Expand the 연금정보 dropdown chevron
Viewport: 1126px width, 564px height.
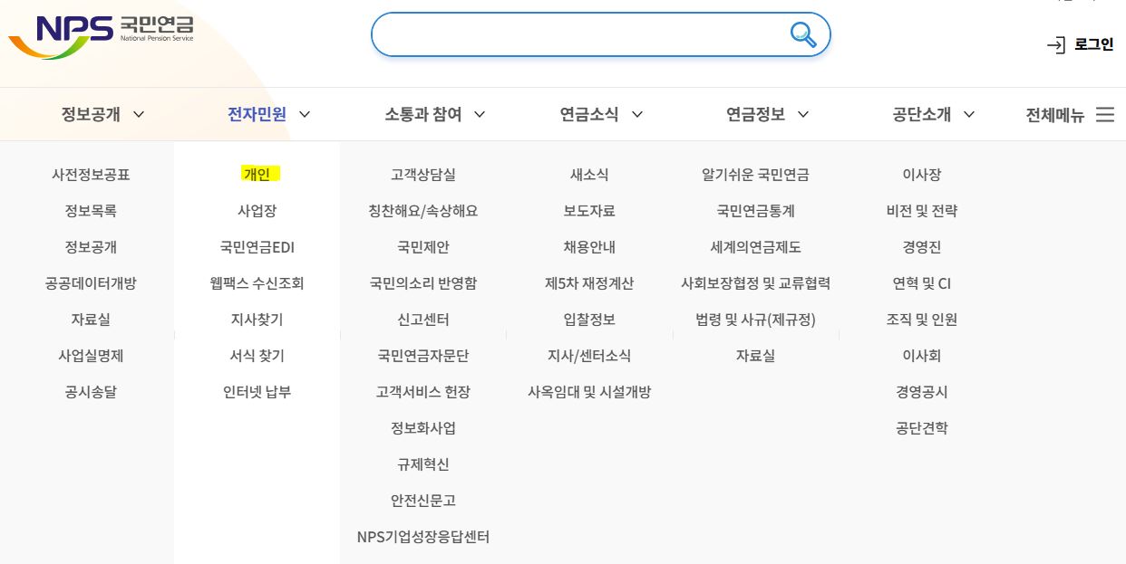click(x=802, y=115)
